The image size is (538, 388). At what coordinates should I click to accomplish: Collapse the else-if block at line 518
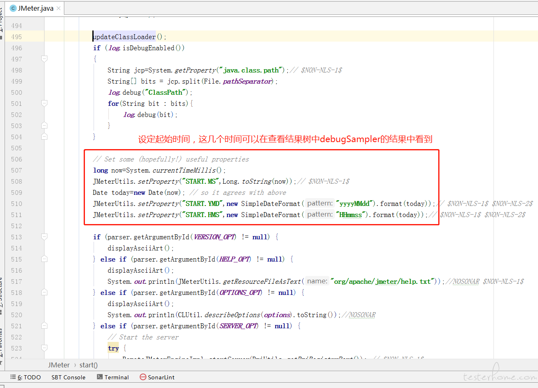coord(45,292)
